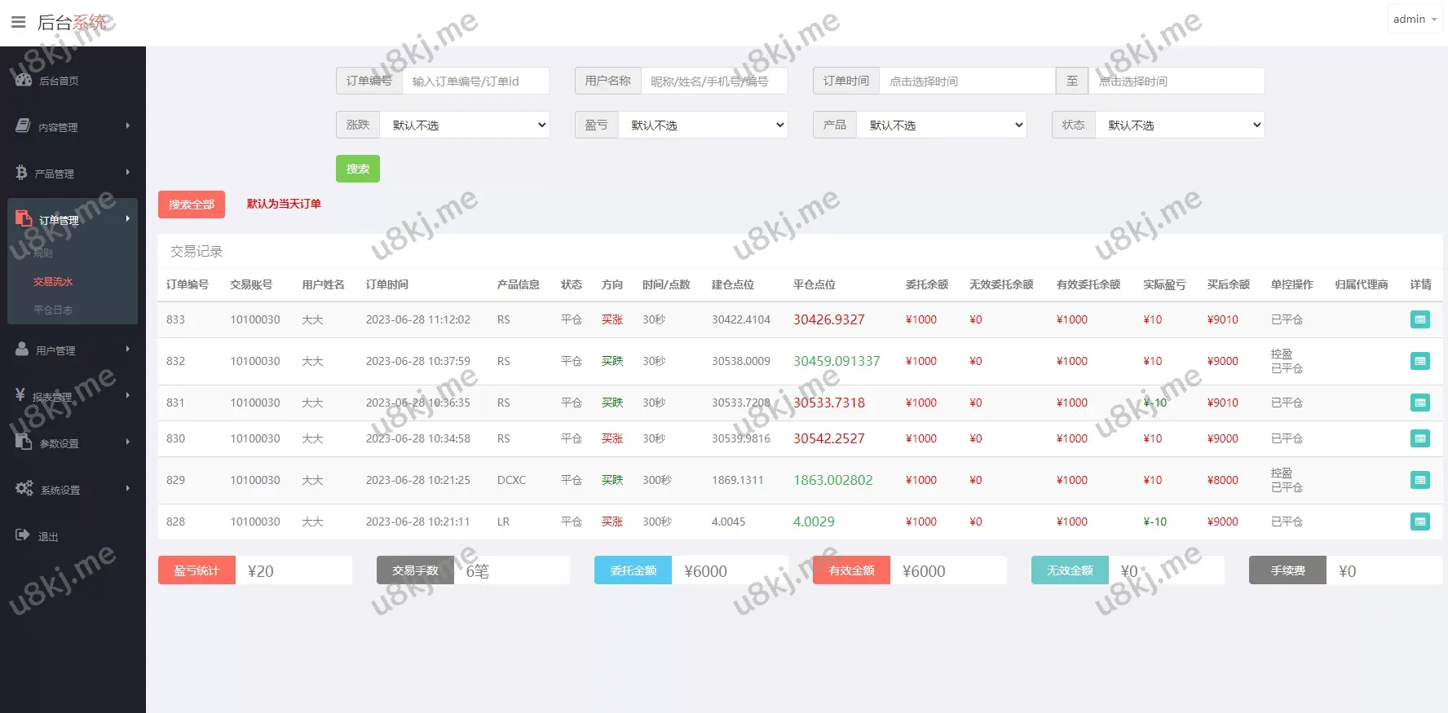
Task: Click the green 搜索 button
Action: coord(357,169)
